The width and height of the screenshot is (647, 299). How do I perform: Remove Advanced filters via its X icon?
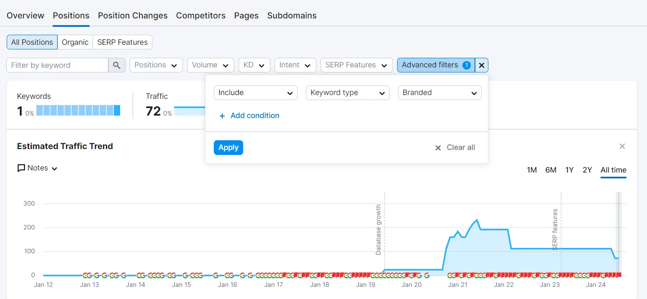[x=481, y=65]
